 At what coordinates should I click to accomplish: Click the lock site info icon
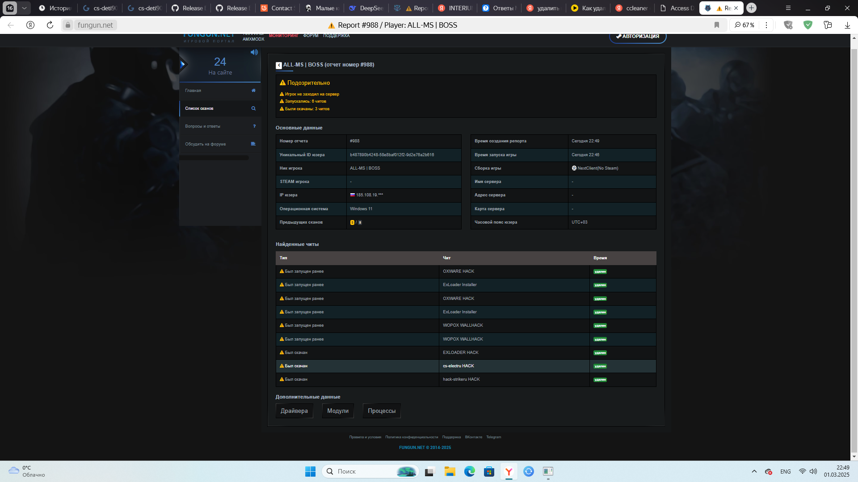click(x=68, y=25)
